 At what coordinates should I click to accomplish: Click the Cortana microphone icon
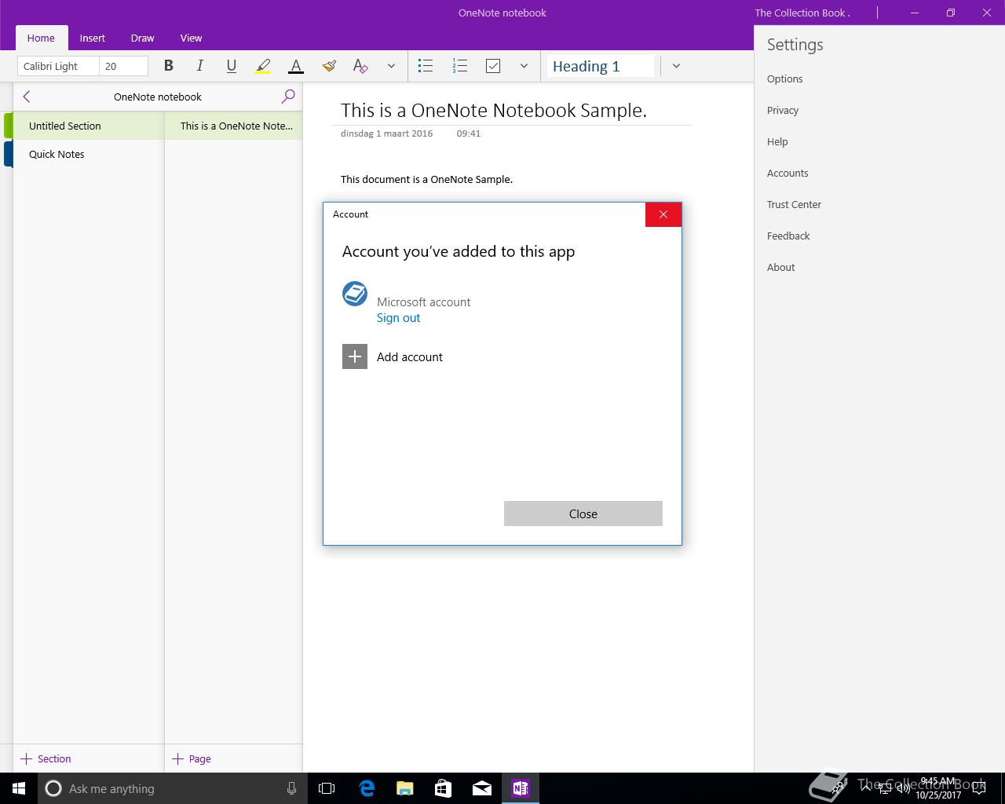291,788
